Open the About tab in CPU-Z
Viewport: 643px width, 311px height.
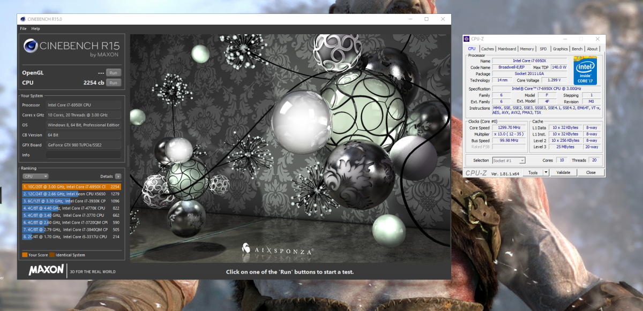592,49
